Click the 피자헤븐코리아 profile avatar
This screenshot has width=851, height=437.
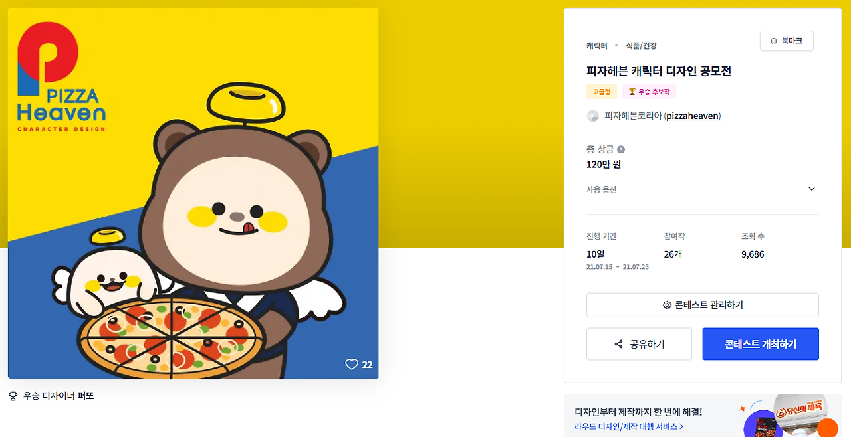tap(593, 116)
